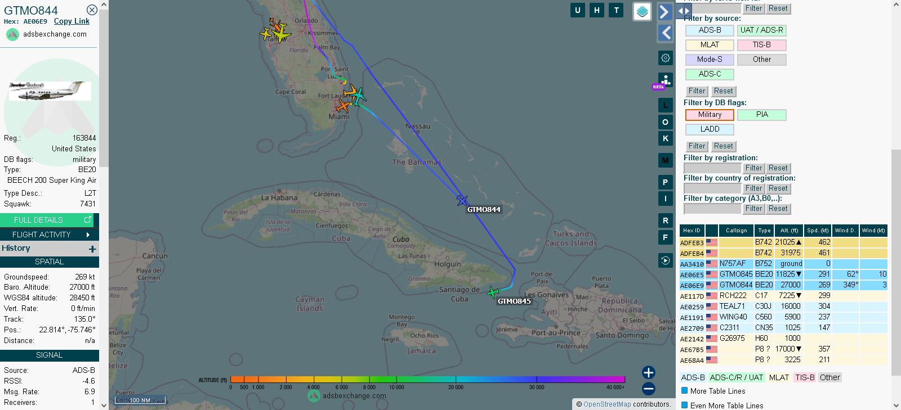Open the replay playback icon
Viewport: 901px width, 410px height.
666,260
